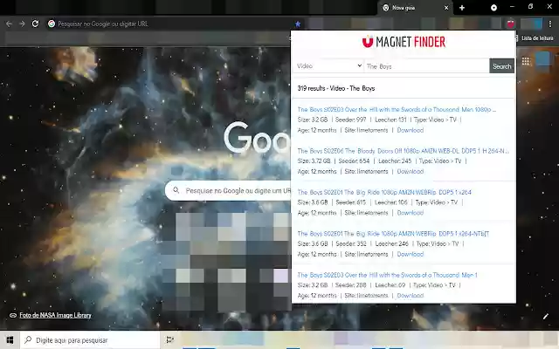Click the Search button in Magnet Finder
The image size is (559, 349).
pyautogui.click(x=501, y=66)
